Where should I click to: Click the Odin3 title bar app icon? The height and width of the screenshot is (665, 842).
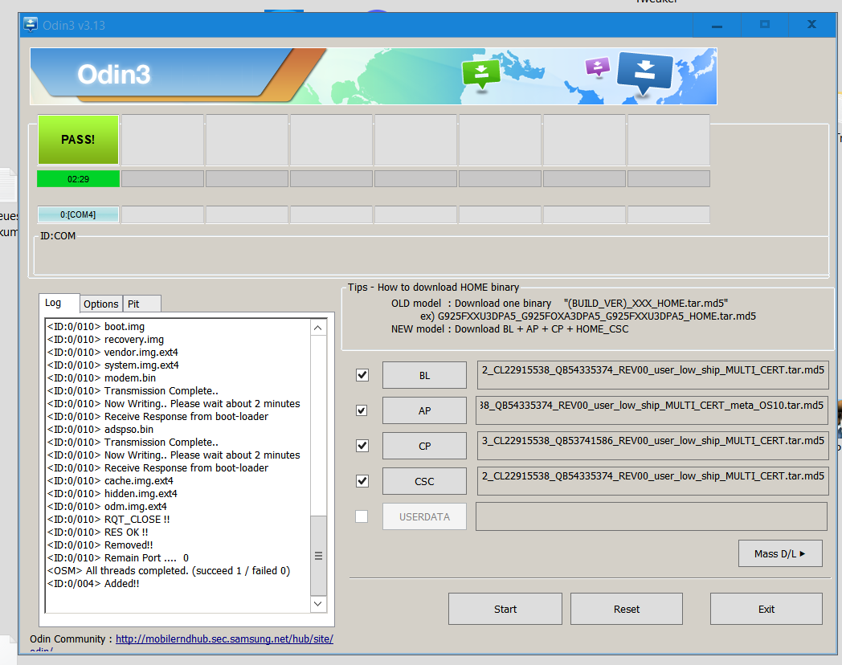pyautogui.click(x=31, y=25)
